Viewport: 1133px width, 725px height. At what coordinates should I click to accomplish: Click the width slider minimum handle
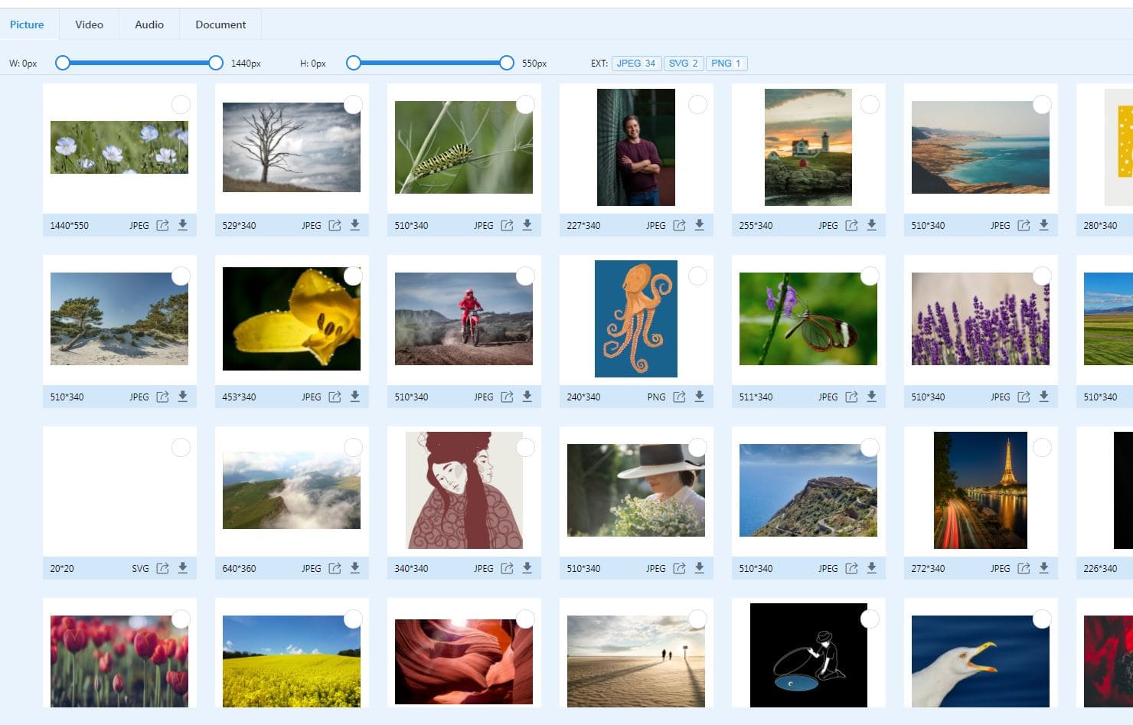point(63,63)
